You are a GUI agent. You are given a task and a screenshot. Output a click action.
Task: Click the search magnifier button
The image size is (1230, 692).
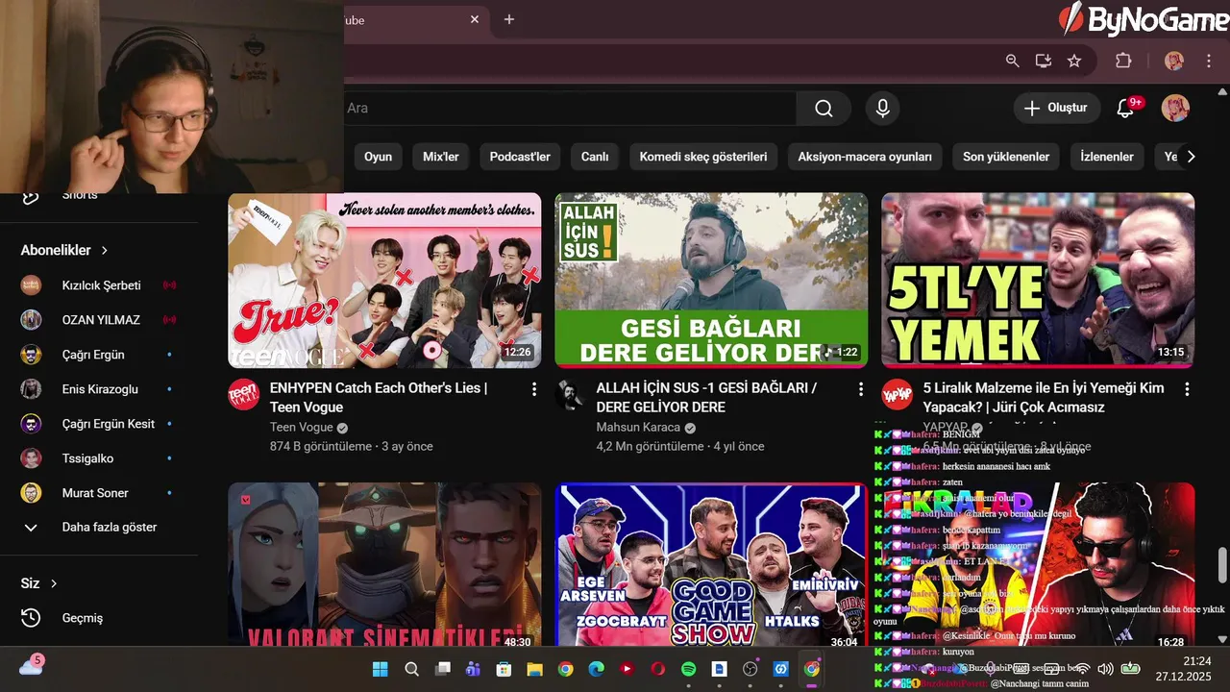click(x=824, y=109)
